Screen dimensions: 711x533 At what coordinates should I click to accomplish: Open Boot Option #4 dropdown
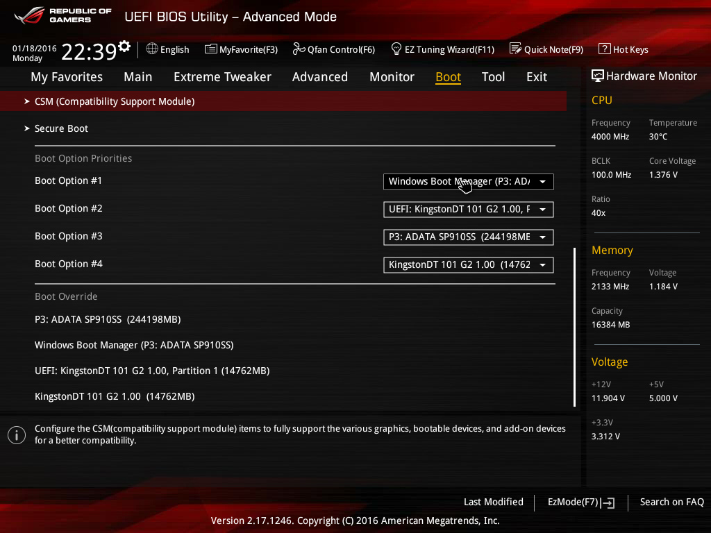click(469, 264)
